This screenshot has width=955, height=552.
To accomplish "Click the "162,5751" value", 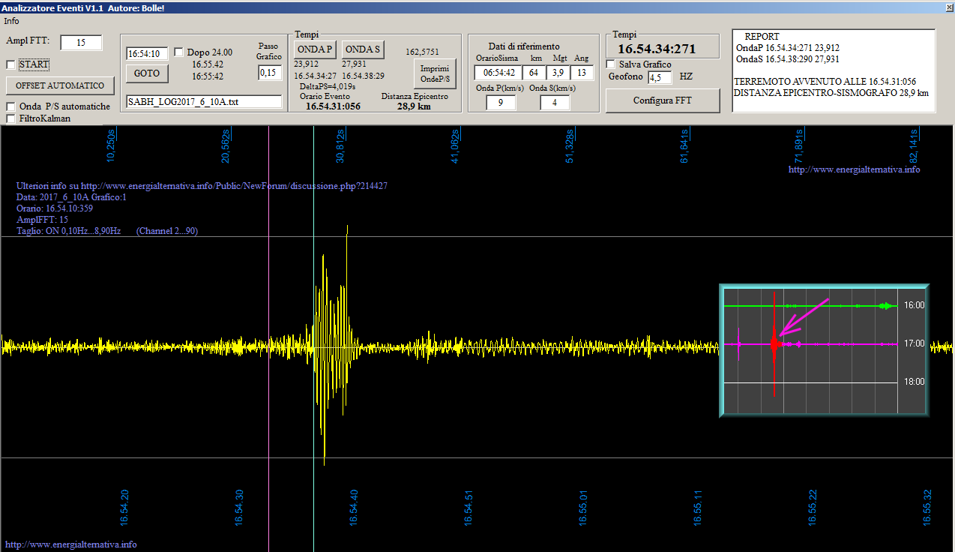I will (x=423, y=52).
